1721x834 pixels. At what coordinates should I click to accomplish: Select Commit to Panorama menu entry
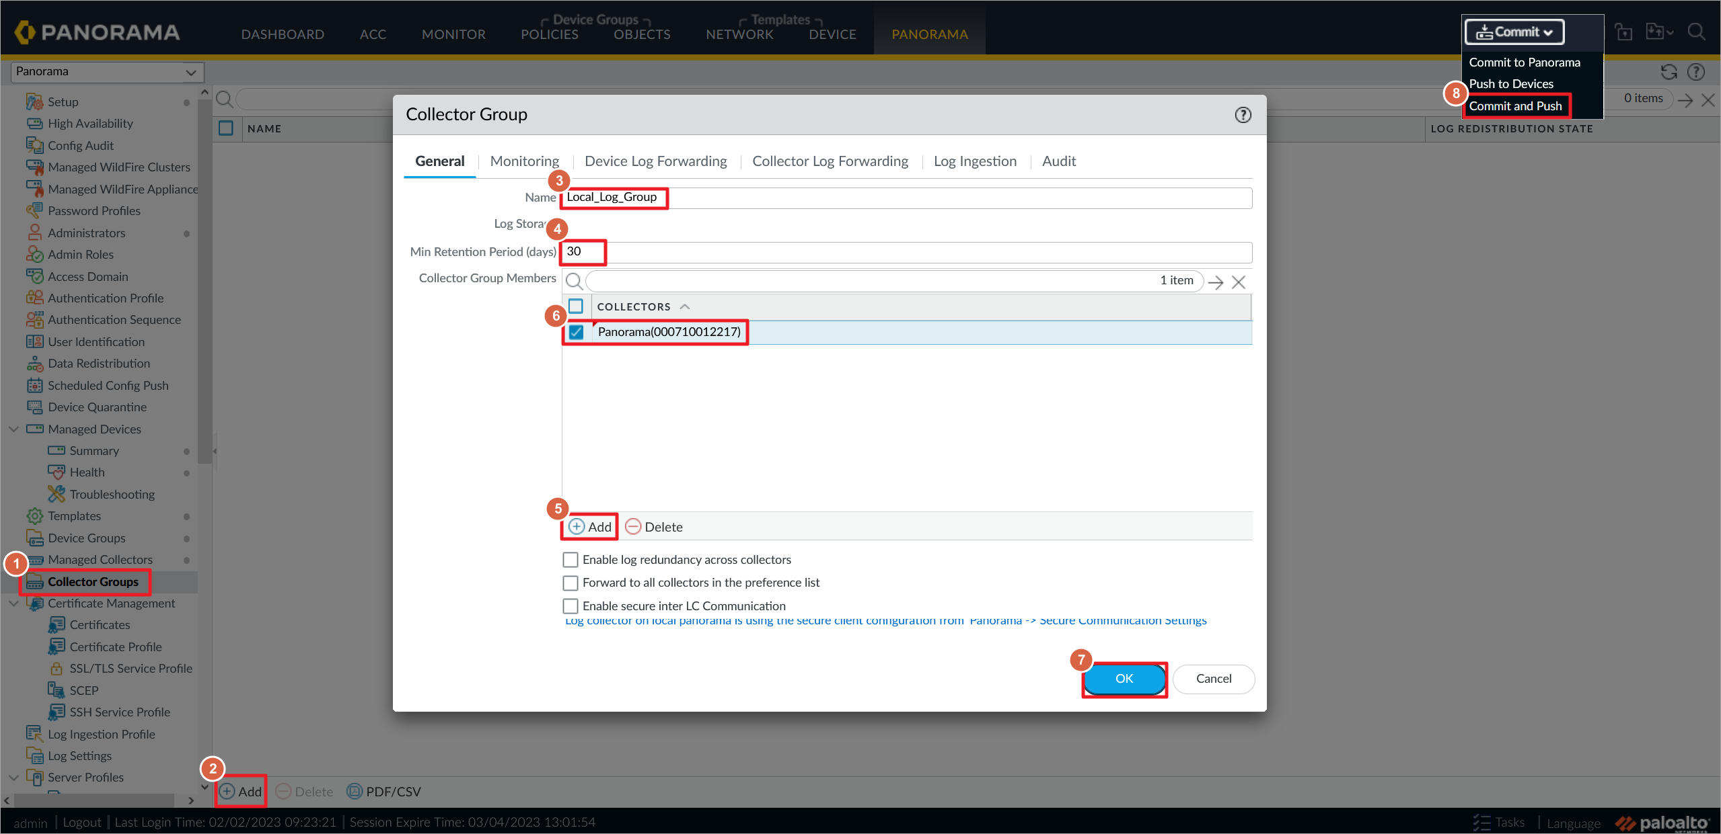pyautogui.click(x=1525, y=62)
